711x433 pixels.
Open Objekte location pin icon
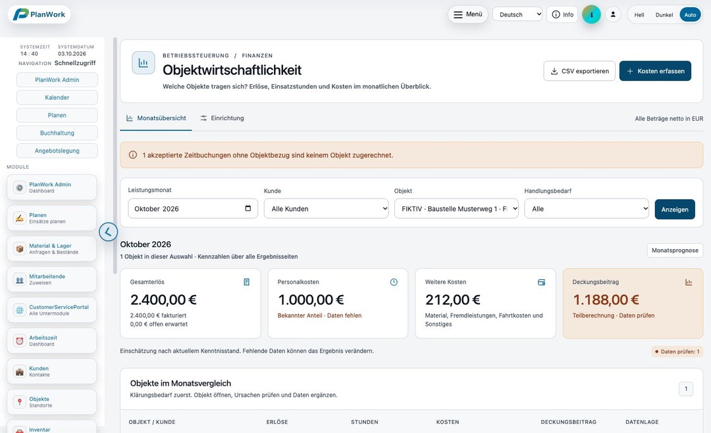[20, 402]
